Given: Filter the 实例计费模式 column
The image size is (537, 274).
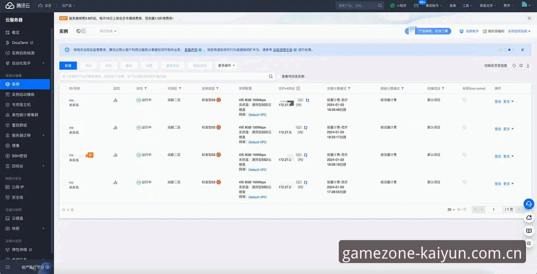Looking at the screenshot, I should point(349,88).
